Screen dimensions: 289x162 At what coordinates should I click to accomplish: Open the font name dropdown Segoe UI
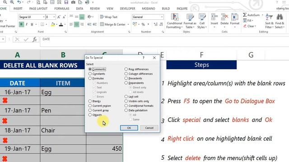(x=44, y=17)
